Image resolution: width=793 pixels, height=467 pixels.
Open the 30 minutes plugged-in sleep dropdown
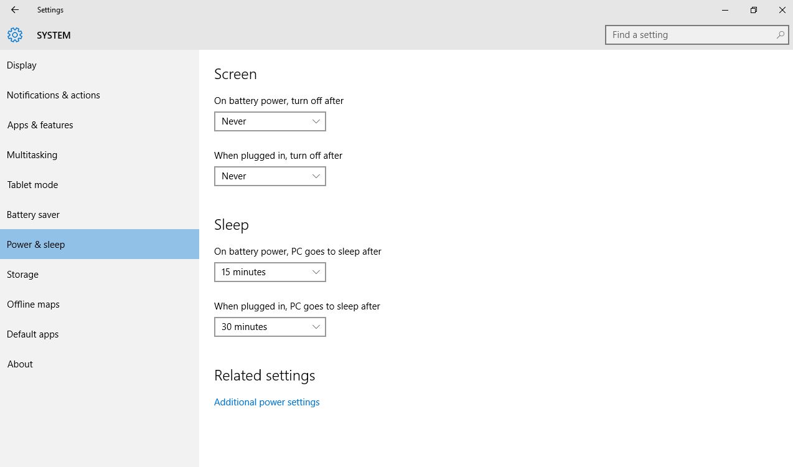[270, 326]
